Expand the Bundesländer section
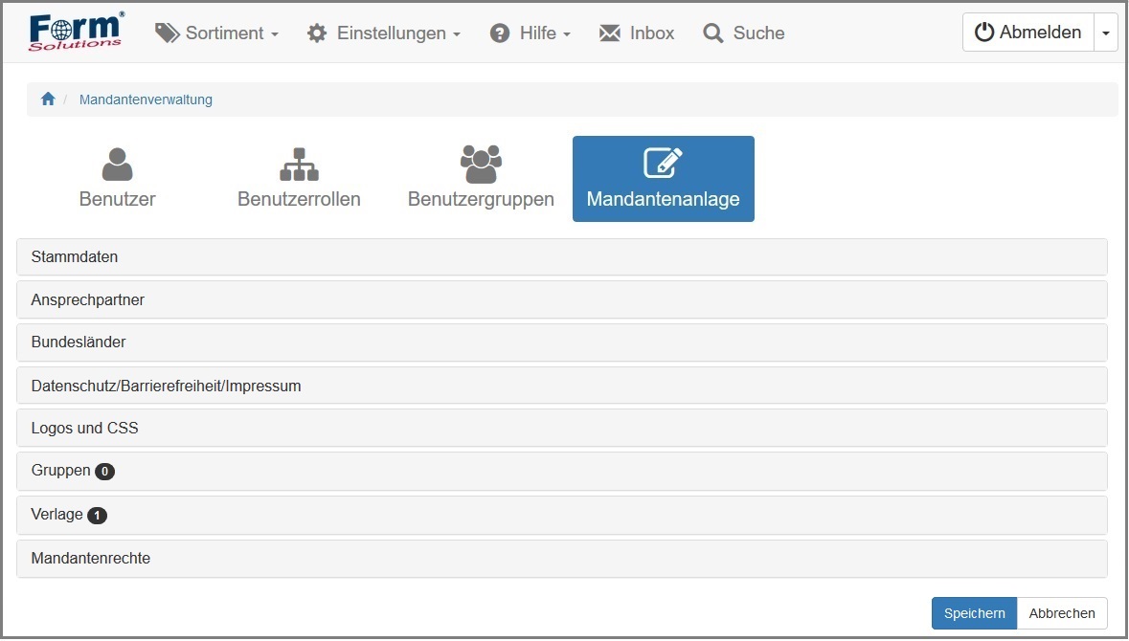 coord(561,343)
